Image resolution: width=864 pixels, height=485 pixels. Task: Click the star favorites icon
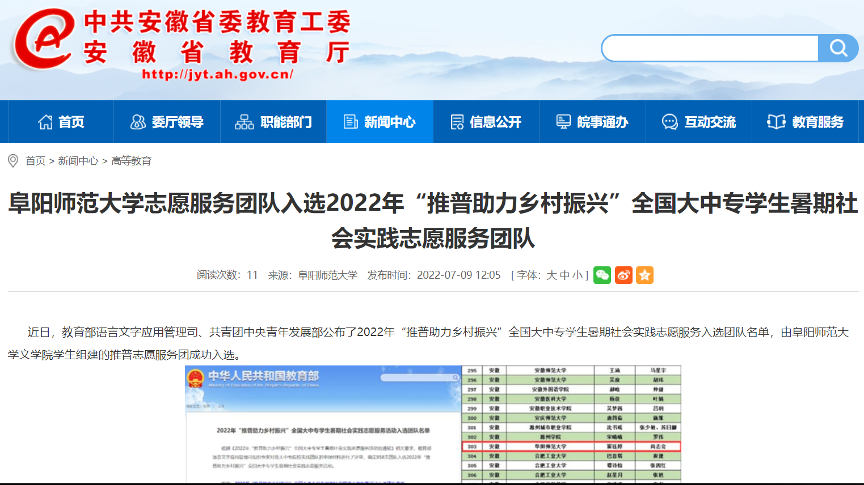[x=644, y=275]
